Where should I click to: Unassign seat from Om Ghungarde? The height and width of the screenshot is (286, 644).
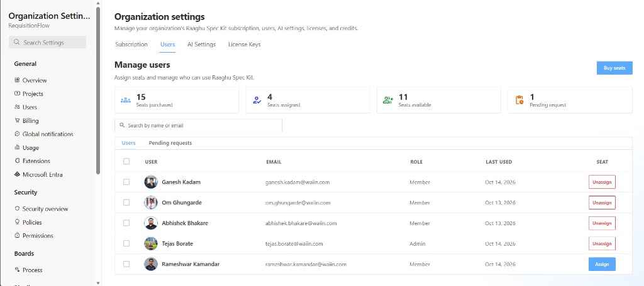(602, 203)
